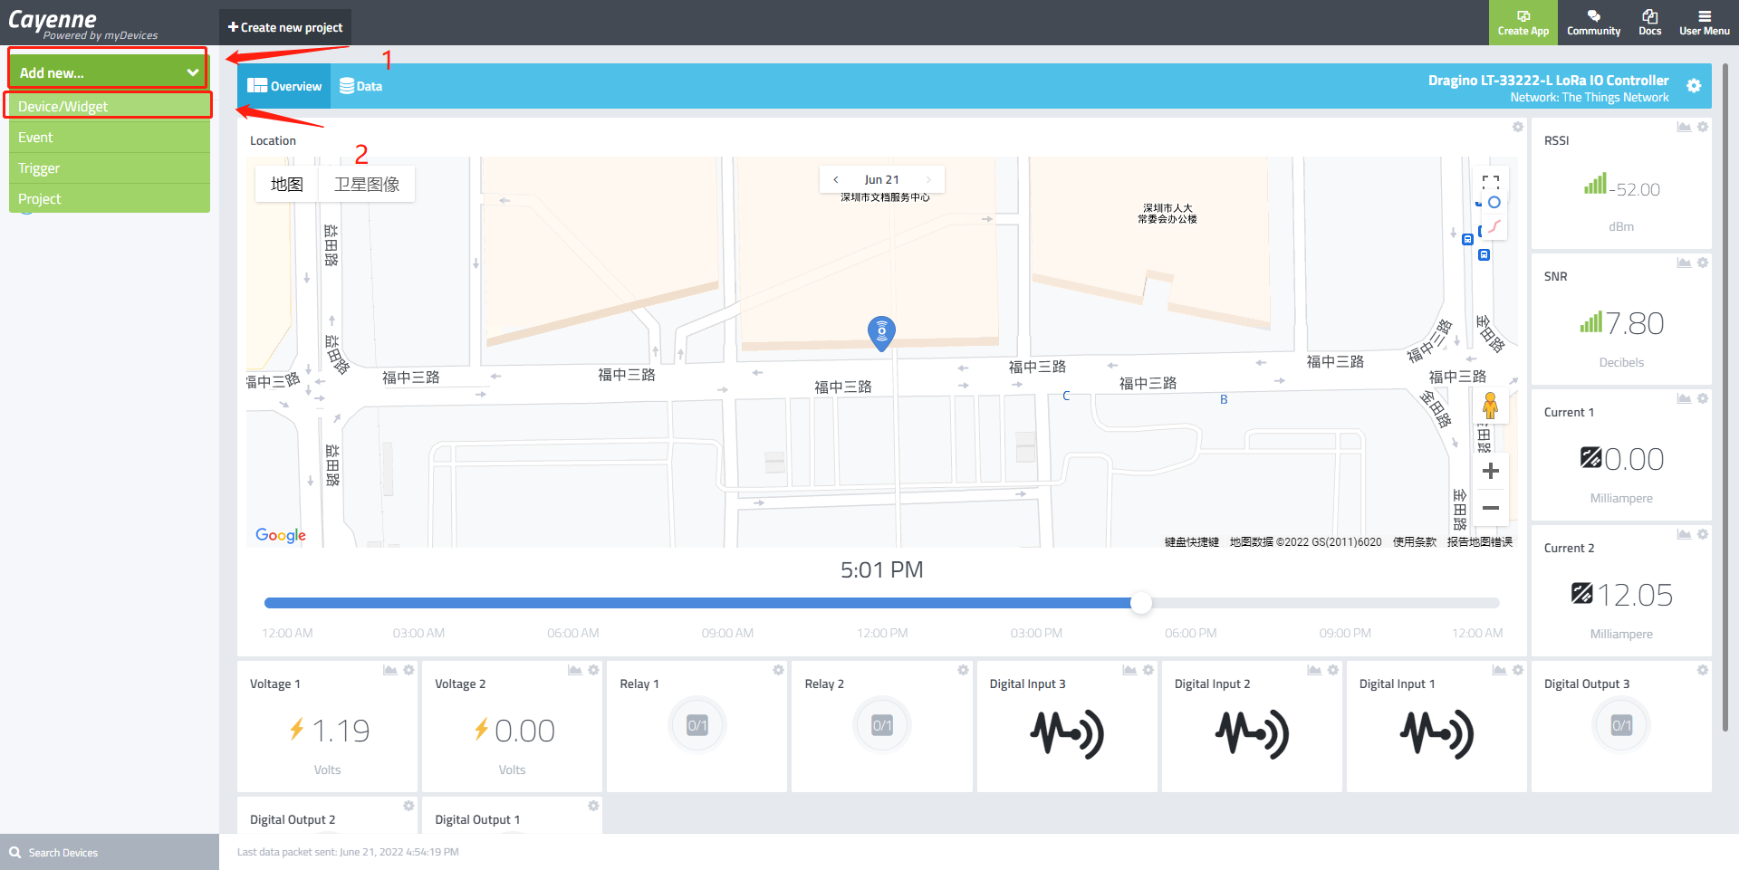Image resolution: width=1739 pixels, height=870 pixels.
Task: Click the timeline slider handle
Action: [1141, 603]
